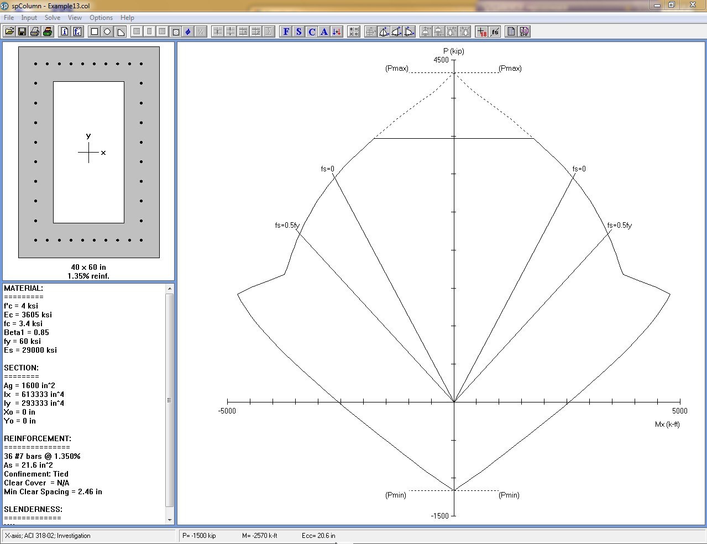The image size is (707, 544).
Task: Click the 'Ecc= 20.6 in' status readout
Action: point(318,536)
